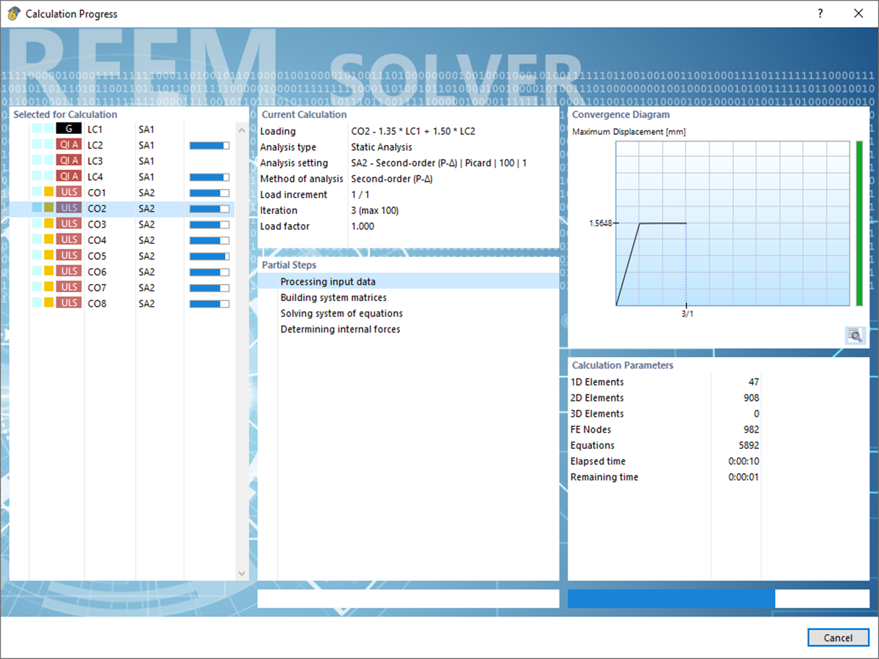The image size is (879, 659).
Task: Click the iteration value 3 (max 100)
Action: [375, 210]
